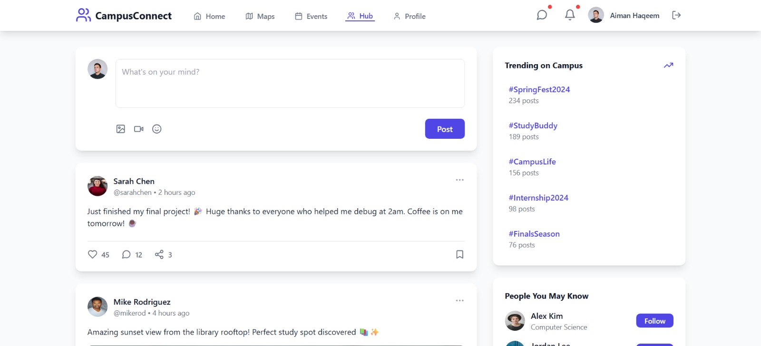Image resolution: width=761 pixels, height=346 pixels.
Task: Switch to the Events tab
Action: [311, 16]
